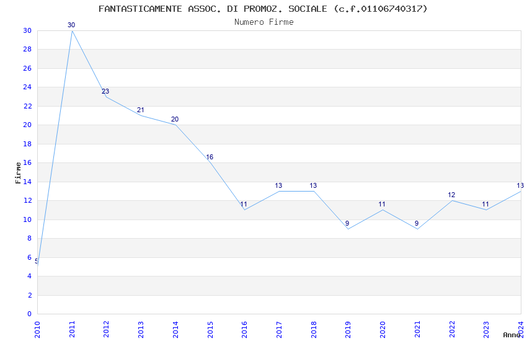
Task: Click x-axis year label 2013
Action: point(141,329)
